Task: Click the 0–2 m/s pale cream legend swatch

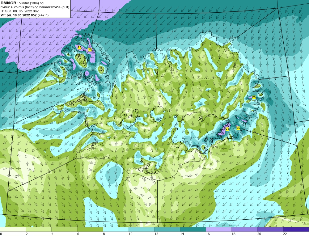Action: point(13,229)
